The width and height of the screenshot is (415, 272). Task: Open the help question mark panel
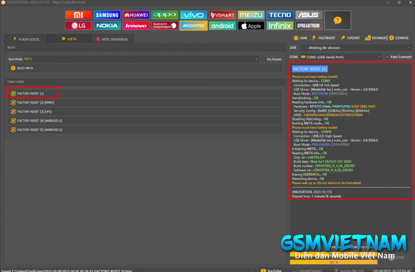338,20
